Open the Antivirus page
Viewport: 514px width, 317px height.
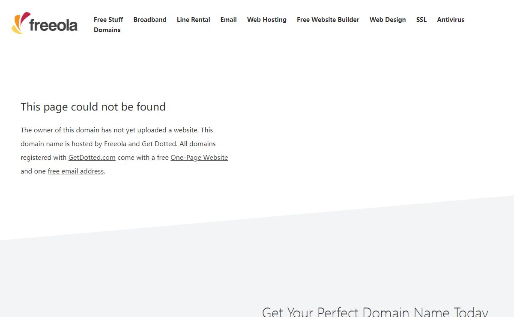click(451, 20)
